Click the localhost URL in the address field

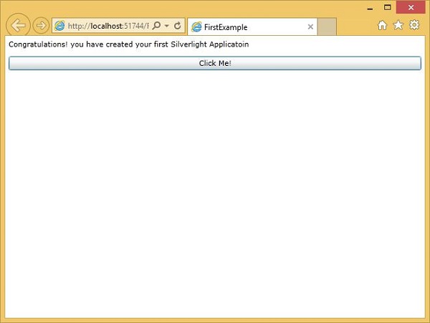pyautogui.click(x=107, y=26)
